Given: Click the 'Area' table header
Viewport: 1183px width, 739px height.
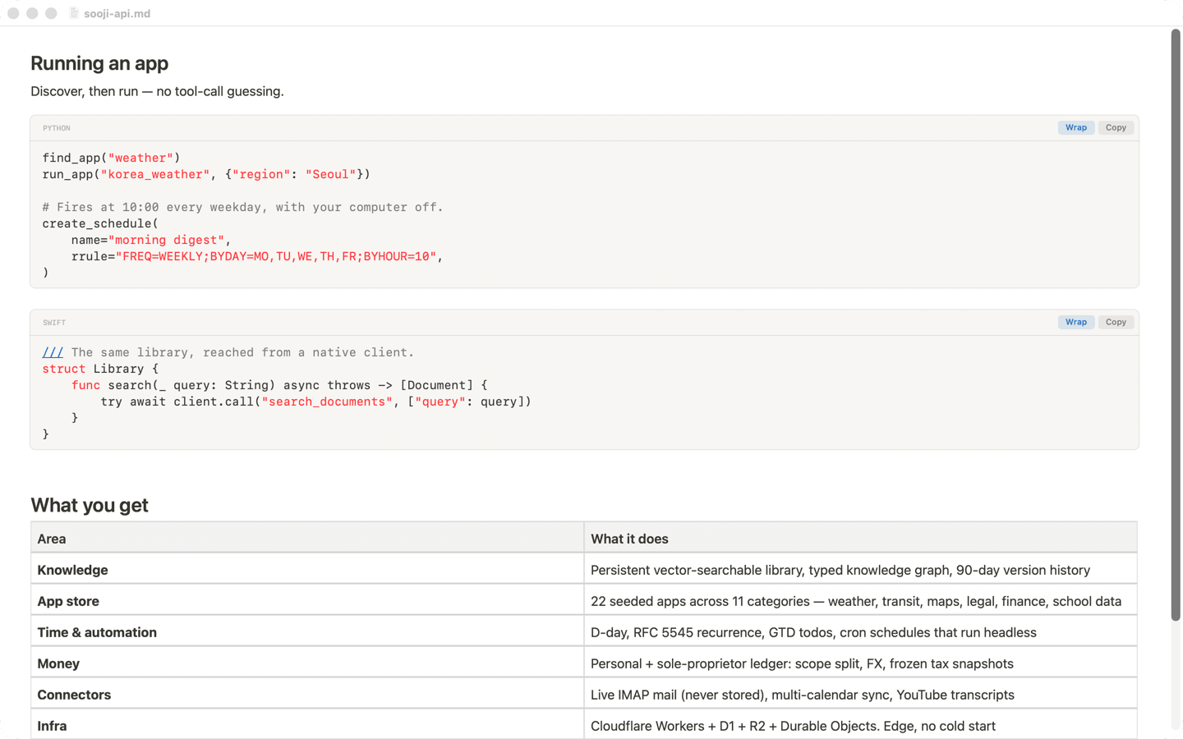Looking at the screenshot, I should click(x=307, y=539).
